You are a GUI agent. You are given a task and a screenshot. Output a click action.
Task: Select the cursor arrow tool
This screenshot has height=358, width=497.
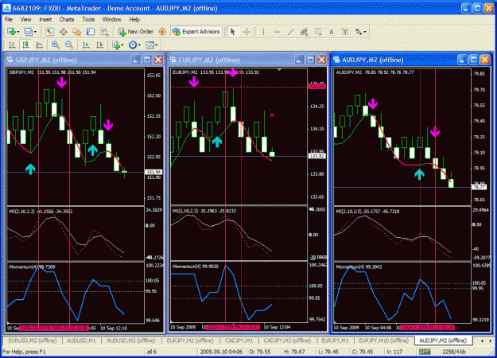(233, 32)
